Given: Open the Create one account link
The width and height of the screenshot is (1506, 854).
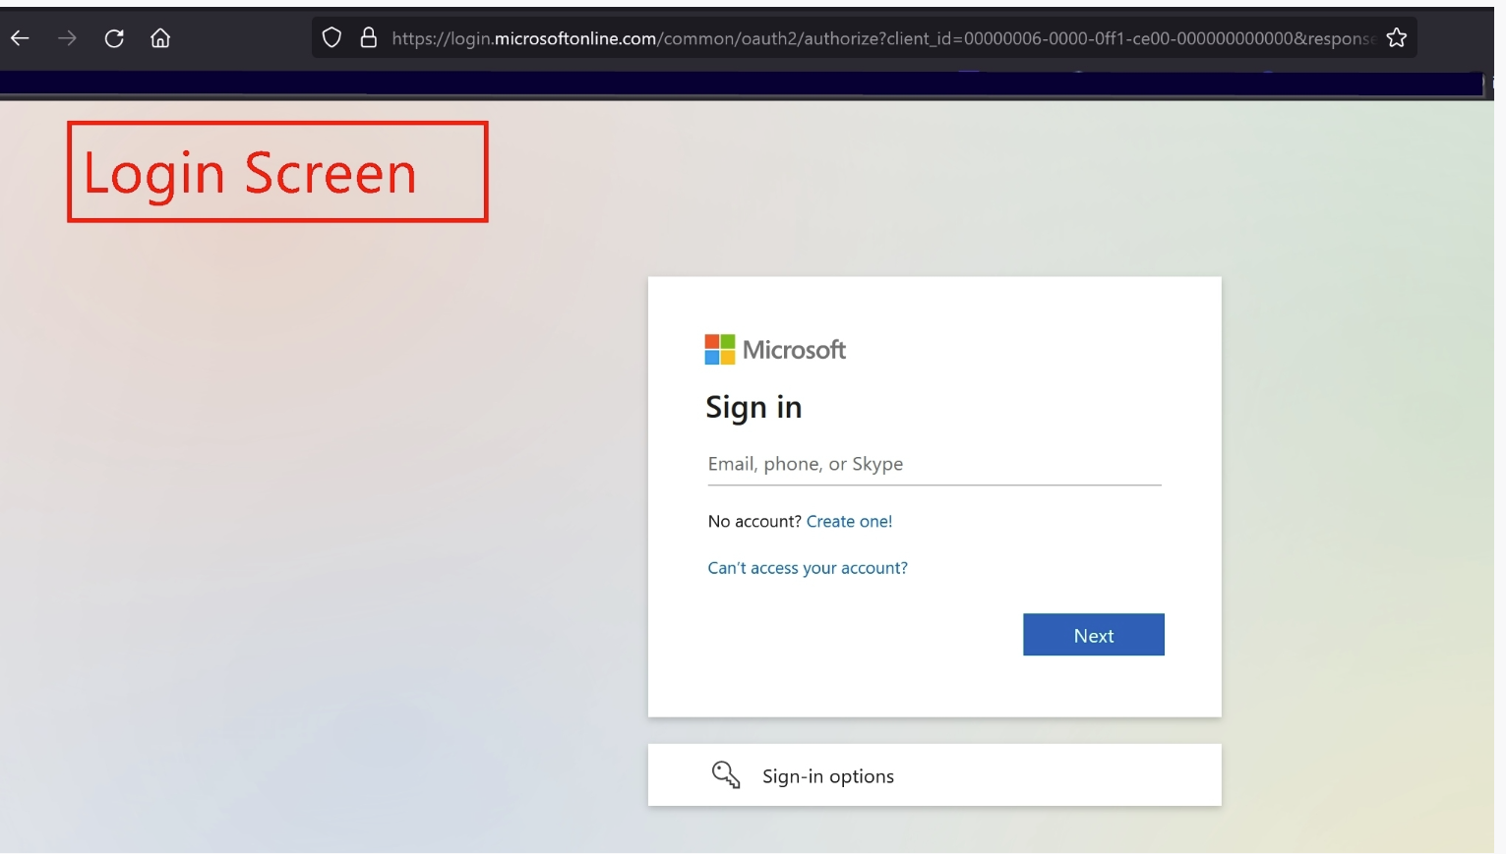Looking at the screenshot, I should coord(849,521).
